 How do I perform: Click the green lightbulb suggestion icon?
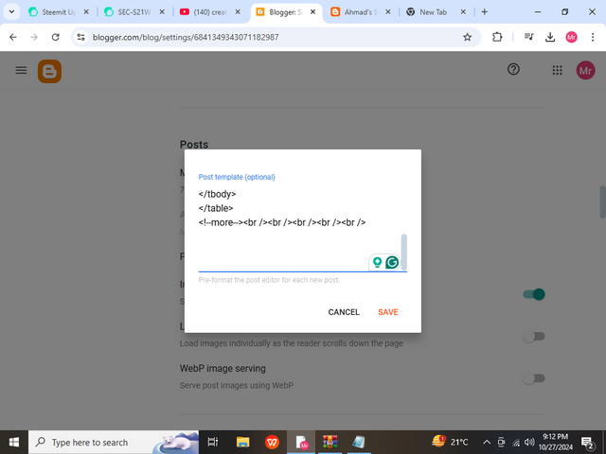377,263
